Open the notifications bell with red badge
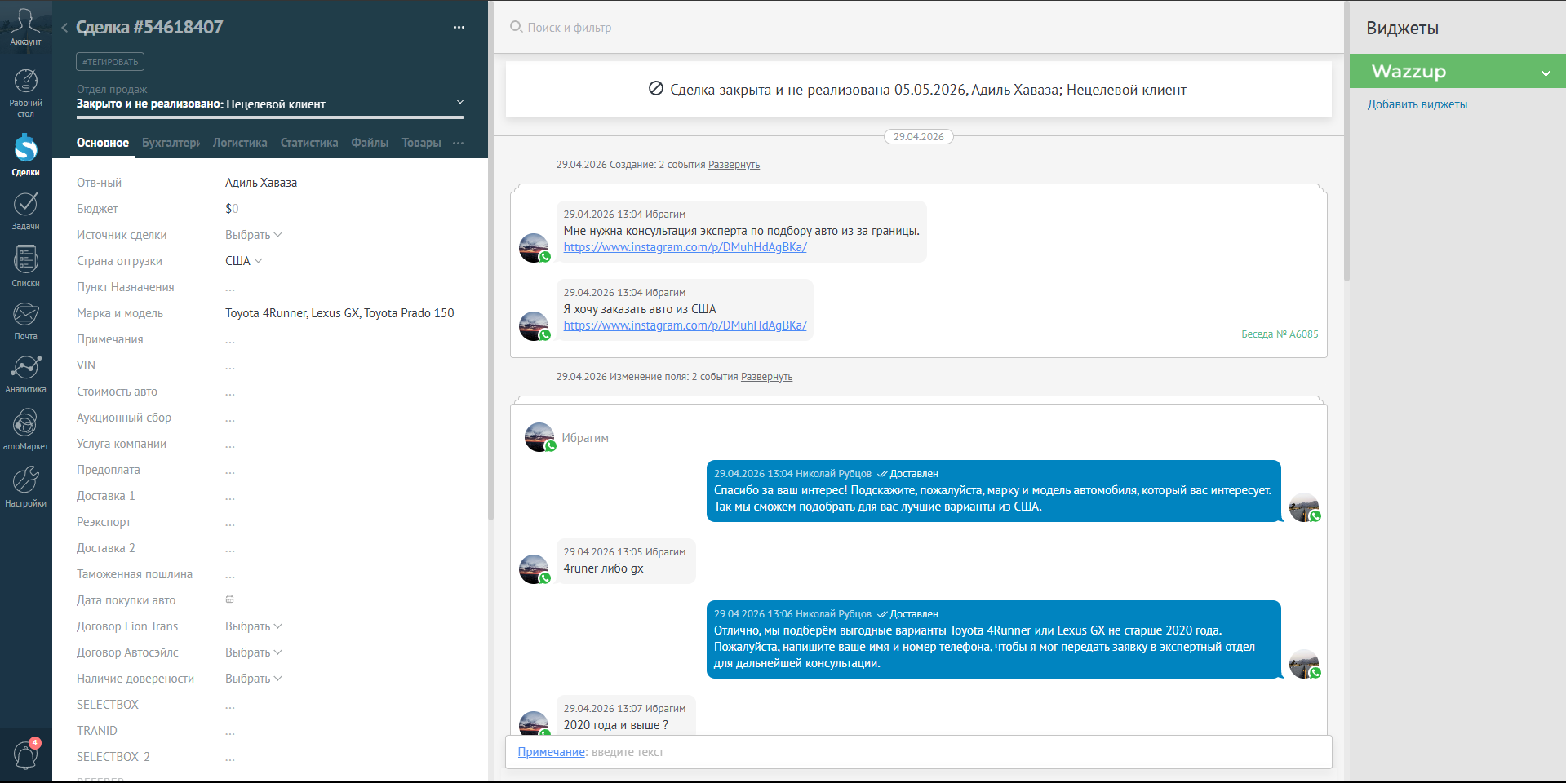1566x783 pixels. pos(25,754)
